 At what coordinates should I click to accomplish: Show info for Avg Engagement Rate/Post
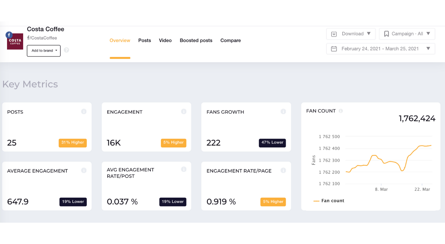[183, 169]
